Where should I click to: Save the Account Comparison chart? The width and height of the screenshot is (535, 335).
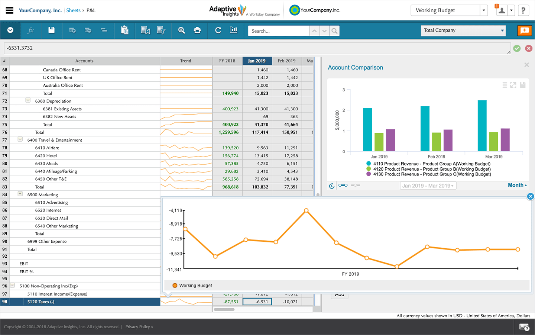tap(523, 85)
